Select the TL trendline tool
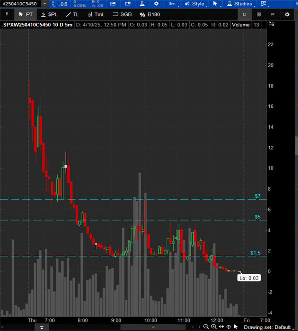Viewport: 298px width, 331px height. pos(72,14)
